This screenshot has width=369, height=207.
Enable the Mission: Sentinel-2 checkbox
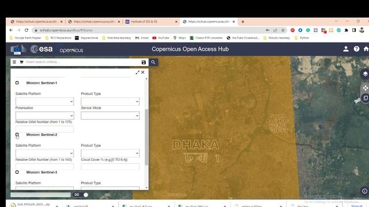pos(17,135)
